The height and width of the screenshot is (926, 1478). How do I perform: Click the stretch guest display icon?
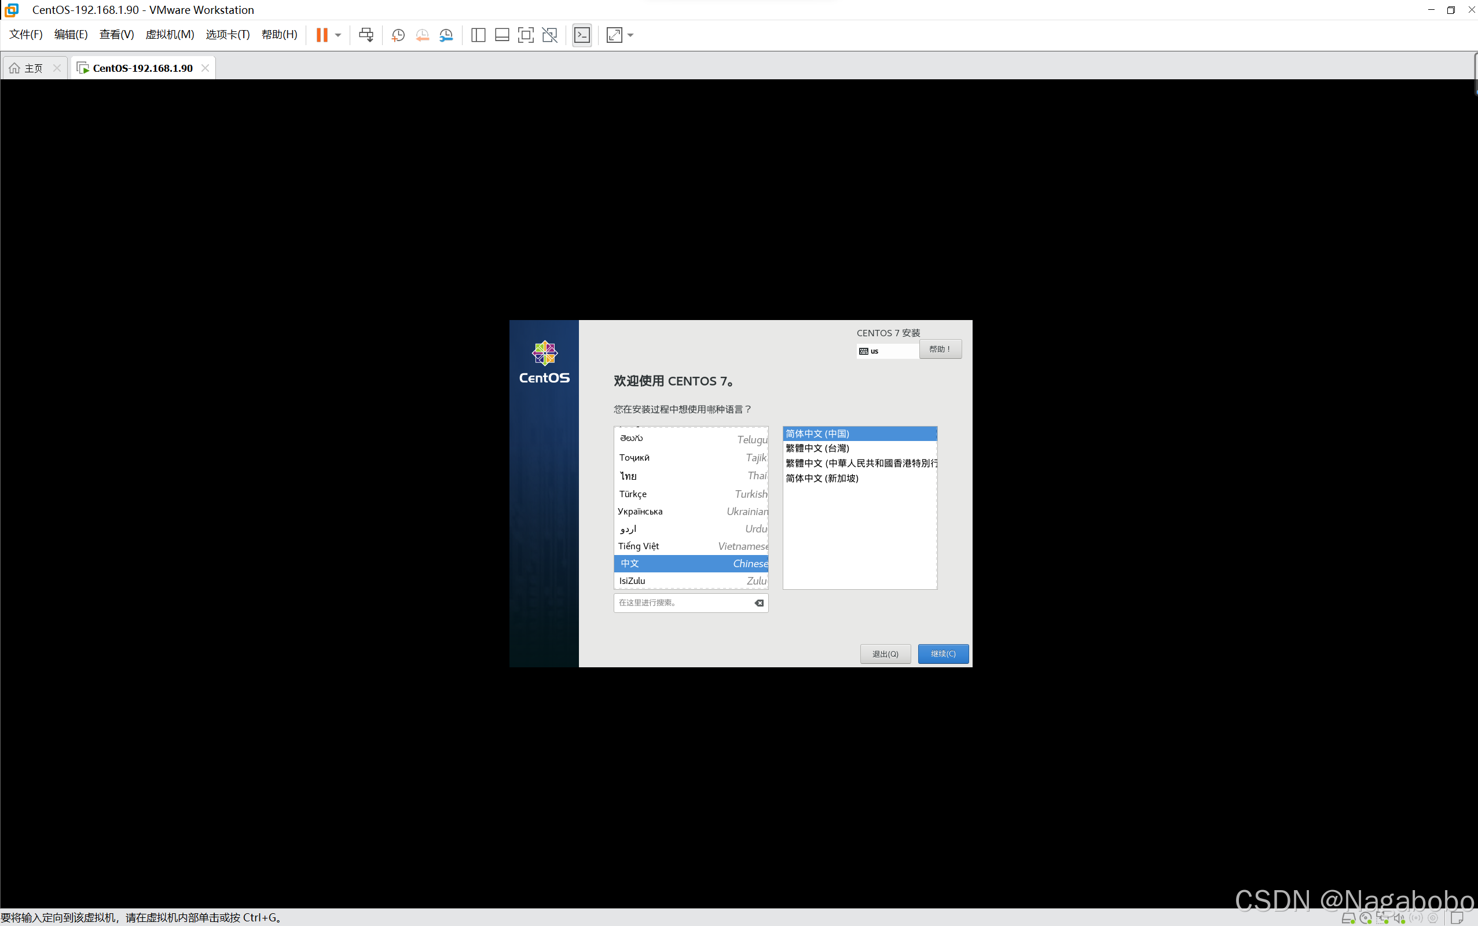pos(614,35)
